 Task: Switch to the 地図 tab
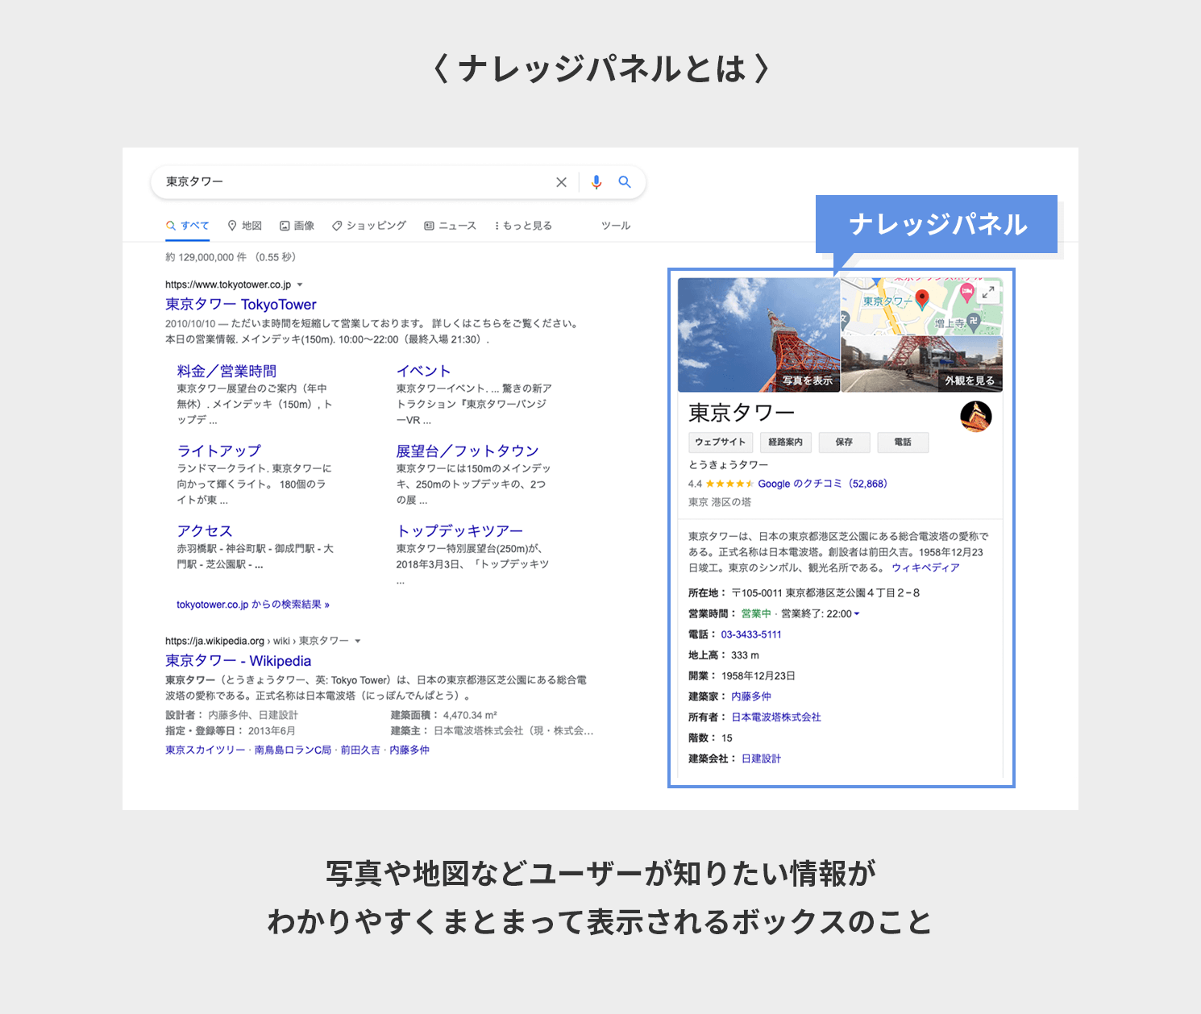point(245,226)
